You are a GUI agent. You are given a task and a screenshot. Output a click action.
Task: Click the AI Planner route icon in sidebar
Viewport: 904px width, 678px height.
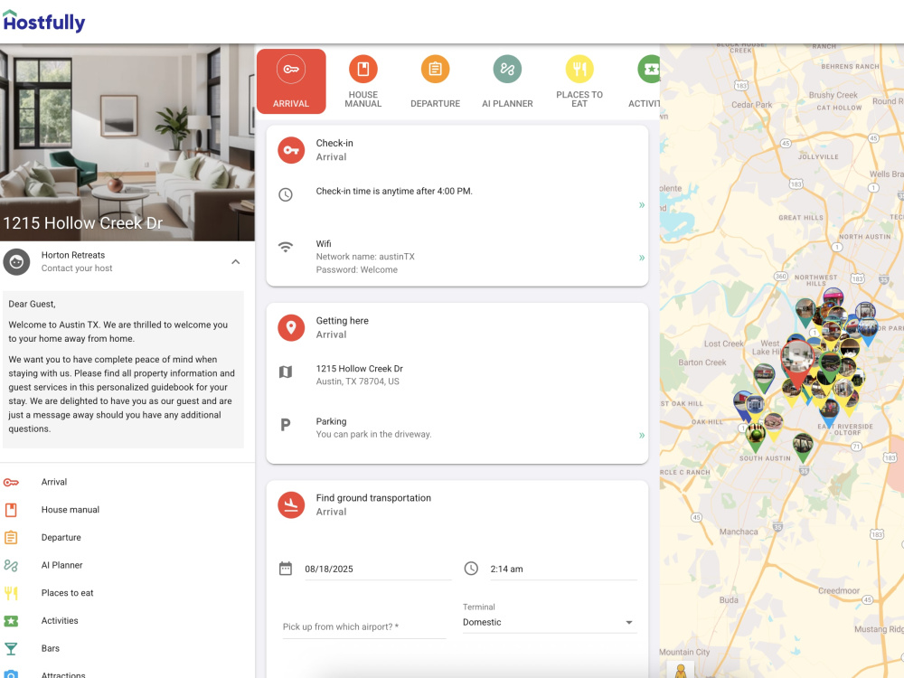pyautogui.click(x=11, y=565)
